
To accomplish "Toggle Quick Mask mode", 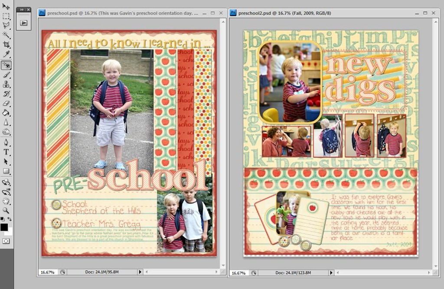I will point(6,241).
